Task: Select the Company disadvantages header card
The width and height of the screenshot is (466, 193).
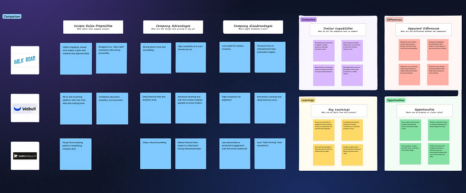Action: tap(253, 27)
